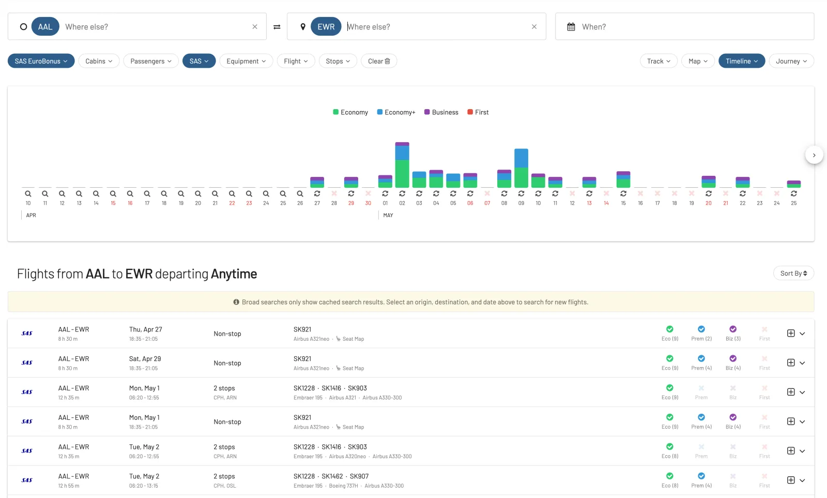Viewport: 827px width, 498px height.
Task: Search availability for April 15
Action: [x=113, y=194]
